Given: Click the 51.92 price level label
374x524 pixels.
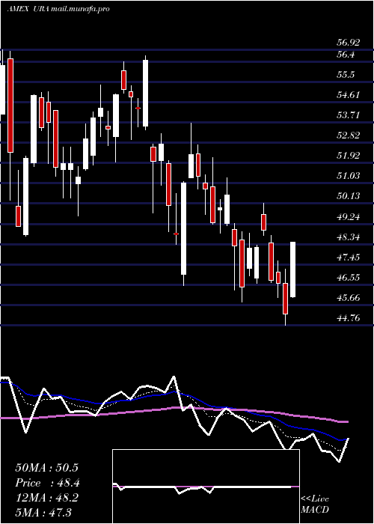Looking at the screenshot, I should pos(349,156).
